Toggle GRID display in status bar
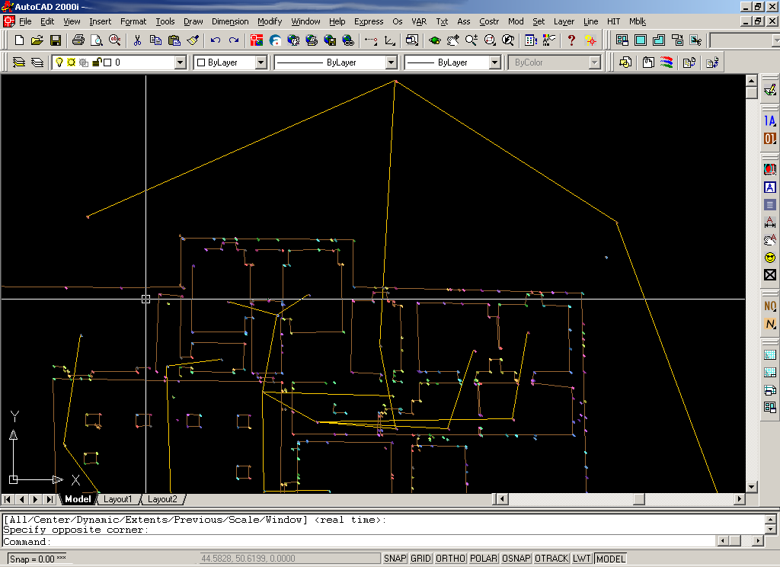 tap(420, 559)
